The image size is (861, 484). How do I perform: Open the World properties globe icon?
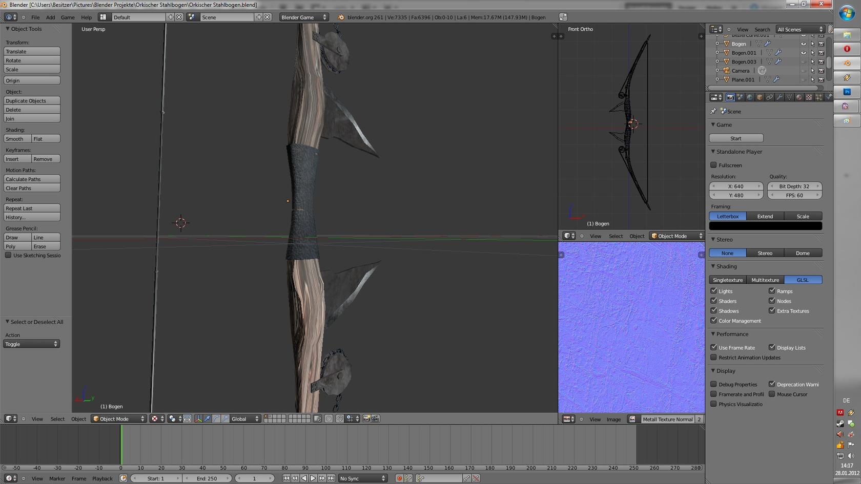point(750,97)
